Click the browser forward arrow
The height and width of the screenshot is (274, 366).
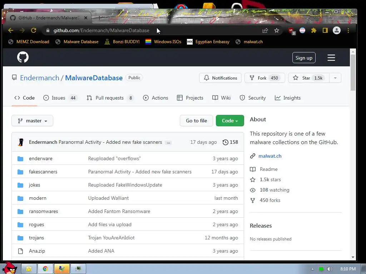(22, 31)
